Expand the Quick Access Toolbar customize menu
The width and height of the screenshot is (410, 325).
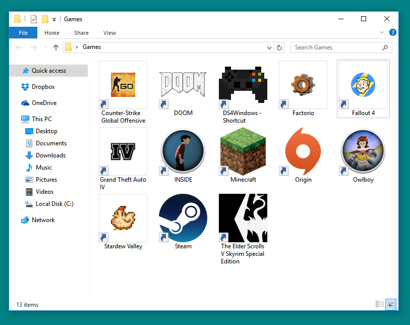tap(54, 19)
